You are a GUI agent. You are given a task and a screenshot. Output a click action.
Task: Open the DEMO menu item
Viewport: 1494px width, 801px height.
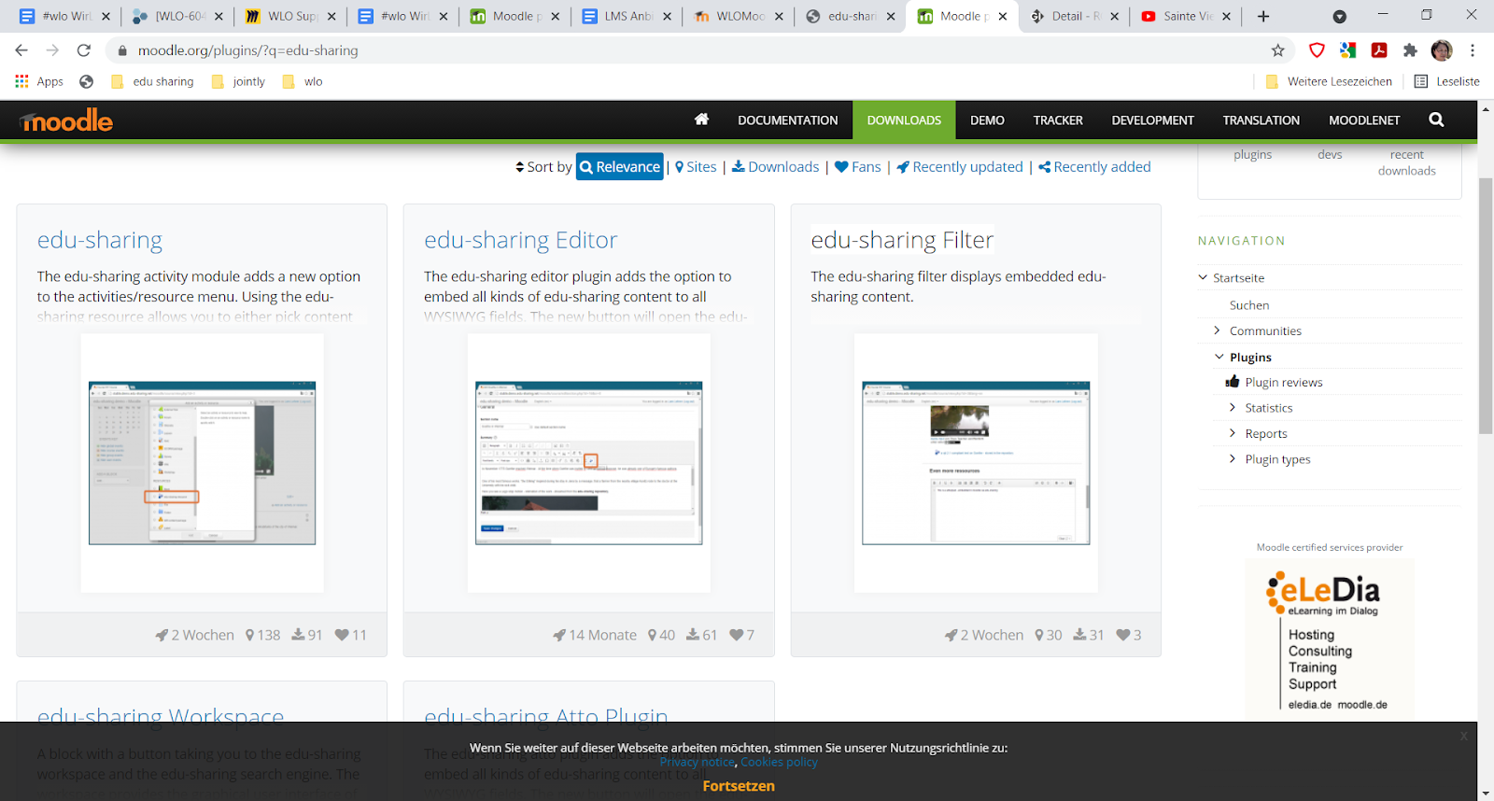tap(987, 120)
